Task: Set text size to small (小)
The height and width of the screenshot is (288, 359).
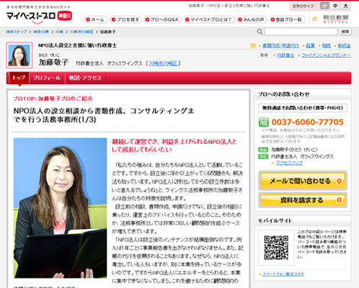Action: tap(324, 6)
